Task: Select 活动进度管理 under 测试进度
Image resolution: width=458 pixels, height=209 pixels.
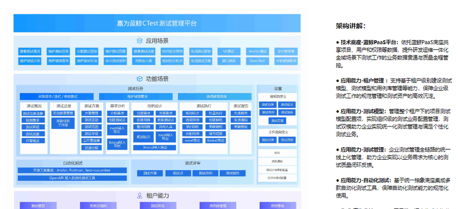Action: pos(63,113)
